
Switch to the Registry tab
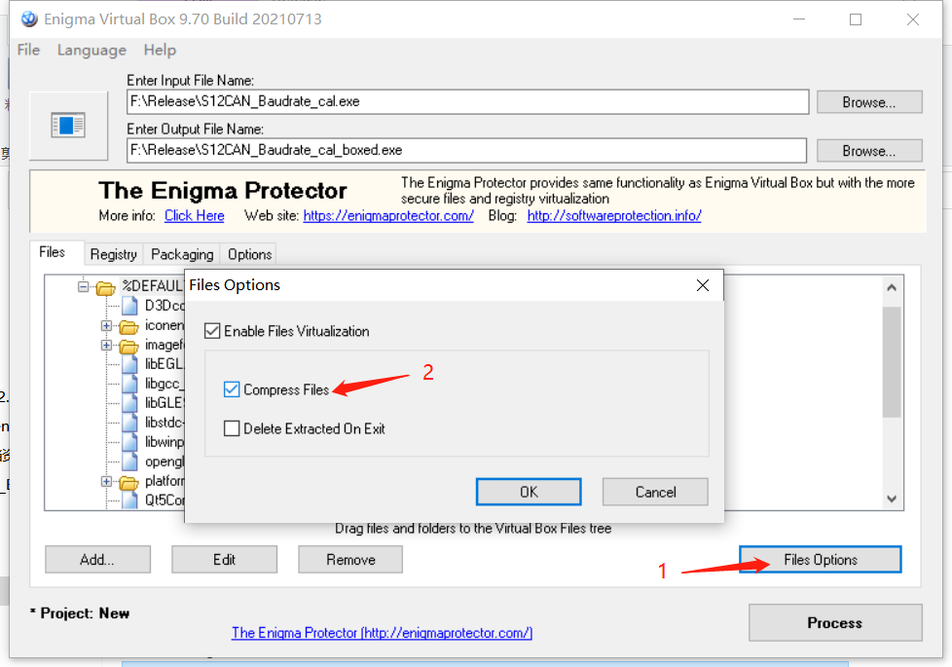(114, 254)
